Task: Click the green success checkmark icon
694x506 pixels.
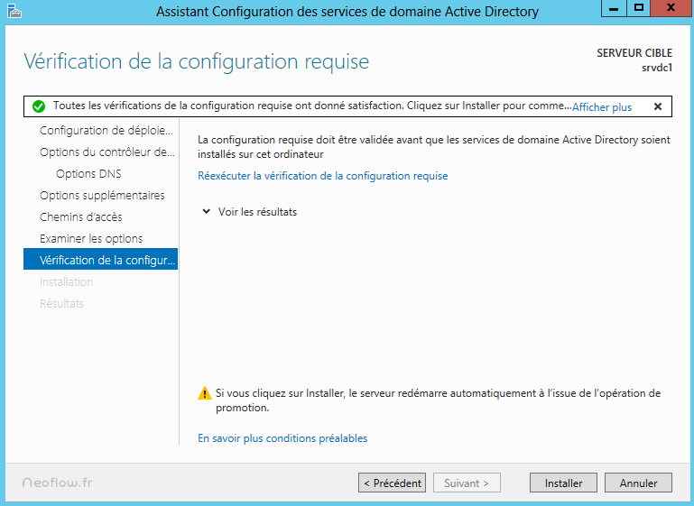Action: pyautogui.click(x=38, y=106)
